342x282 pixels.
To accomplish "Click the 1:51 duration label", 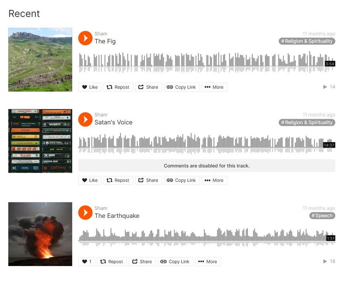I will 331,238.
